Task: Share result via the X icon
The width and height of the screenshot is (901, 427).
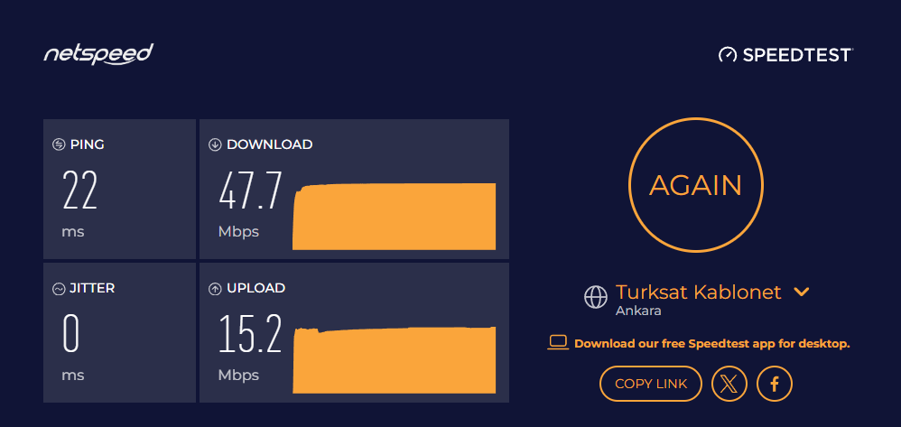Action: pos(729,384)
